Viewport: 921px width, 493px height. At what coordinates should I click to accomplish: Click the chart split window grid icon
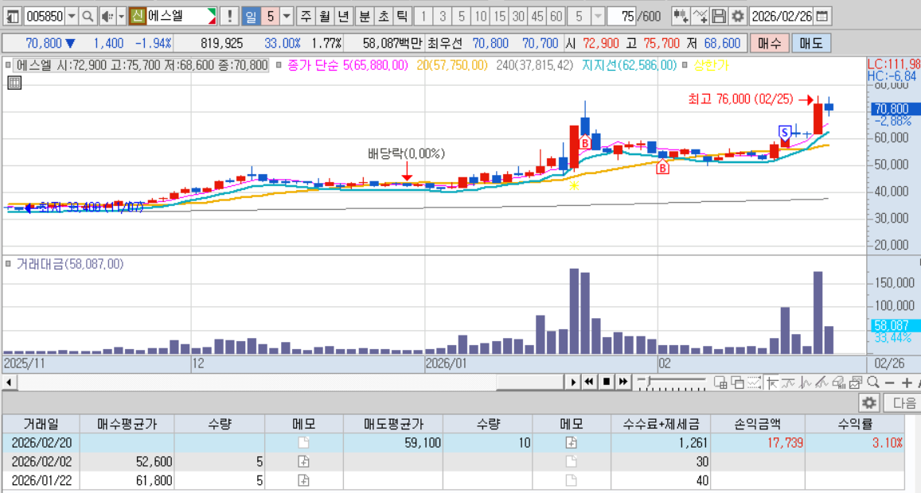(x=720, y=382)
